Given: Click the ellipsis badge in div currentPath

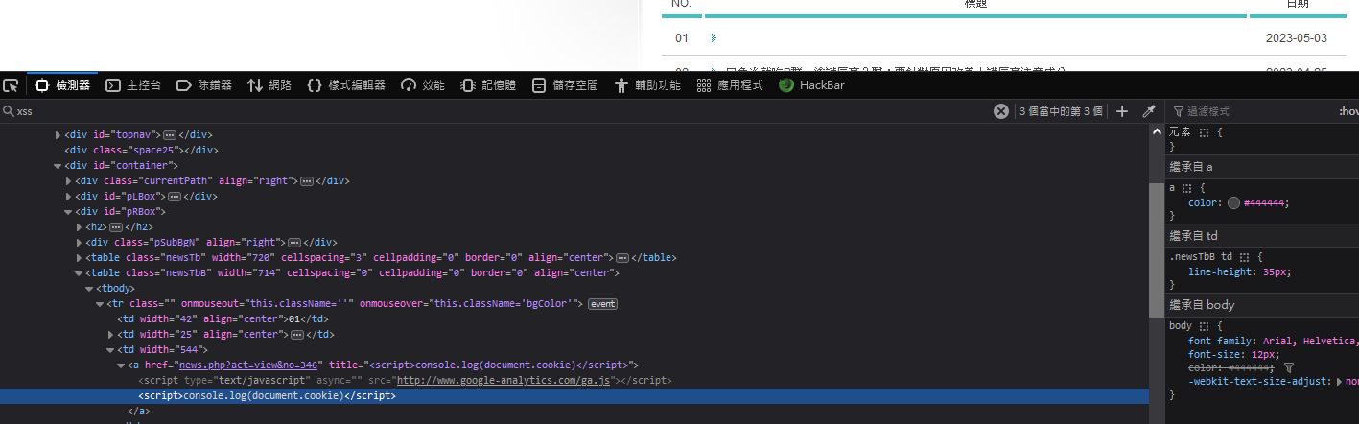Looking at the screenshot, I should click(x=306, y=181).
